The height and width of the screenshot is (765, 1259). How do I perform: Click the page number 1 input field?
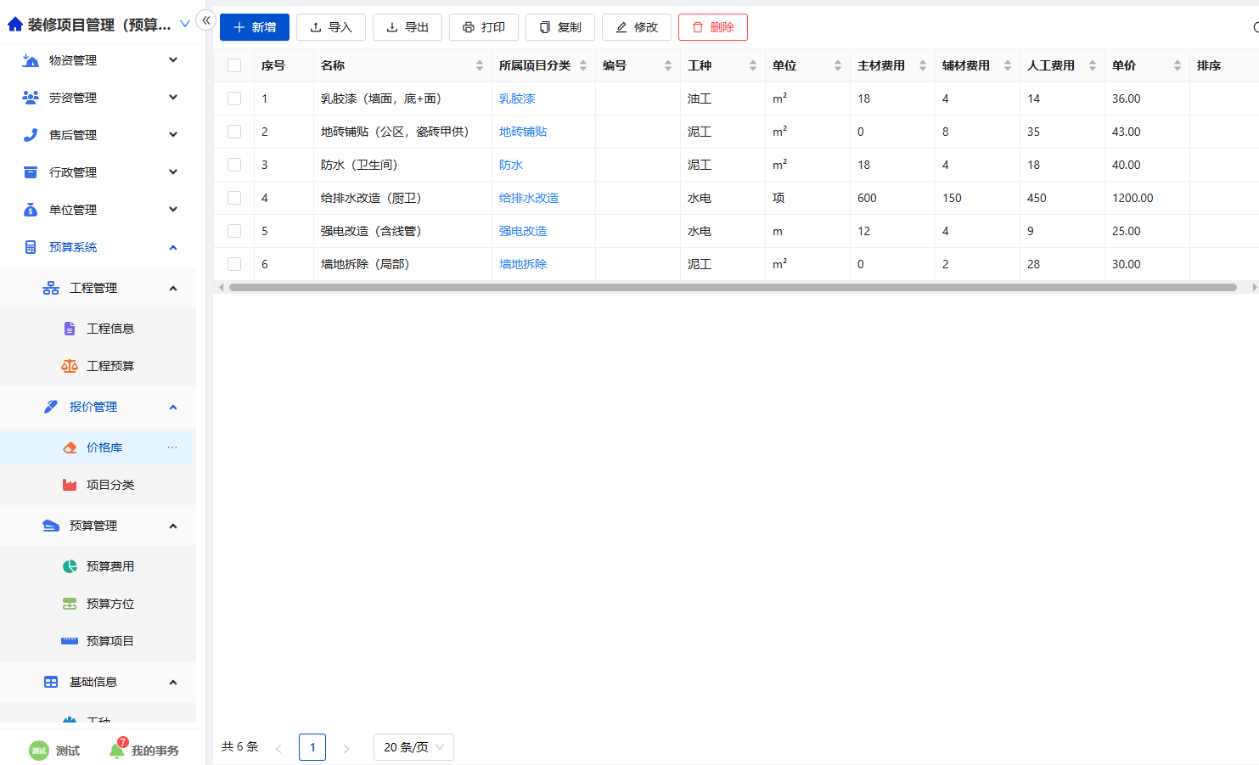point(312,746)
